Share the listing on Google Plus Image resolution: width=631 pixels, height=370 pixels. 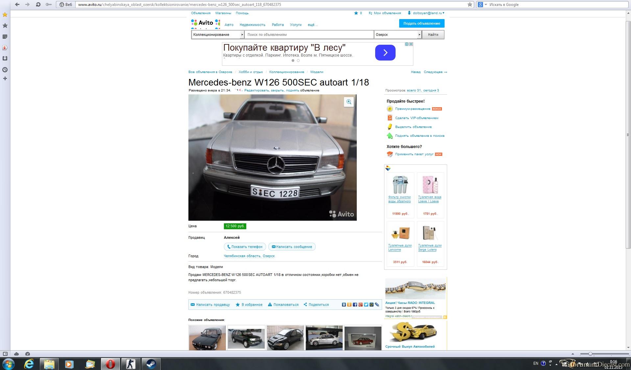click(361, 305)
